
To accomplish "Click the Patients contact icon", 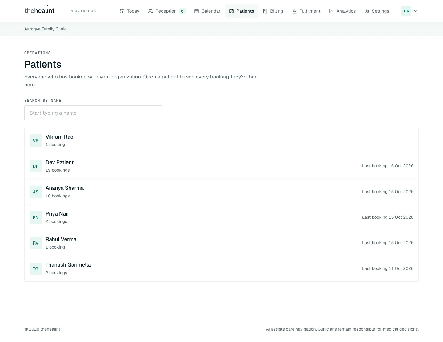I will [x=232, y=11].
